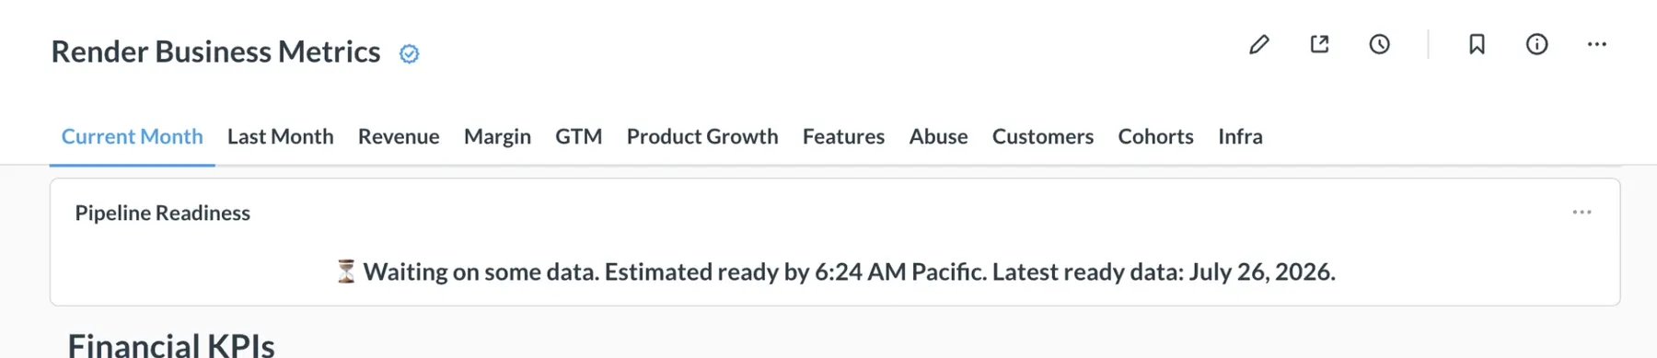Screen dimensions: 1657x358
Task: Show the Cohorts tab
Action: click(1155, 136)
